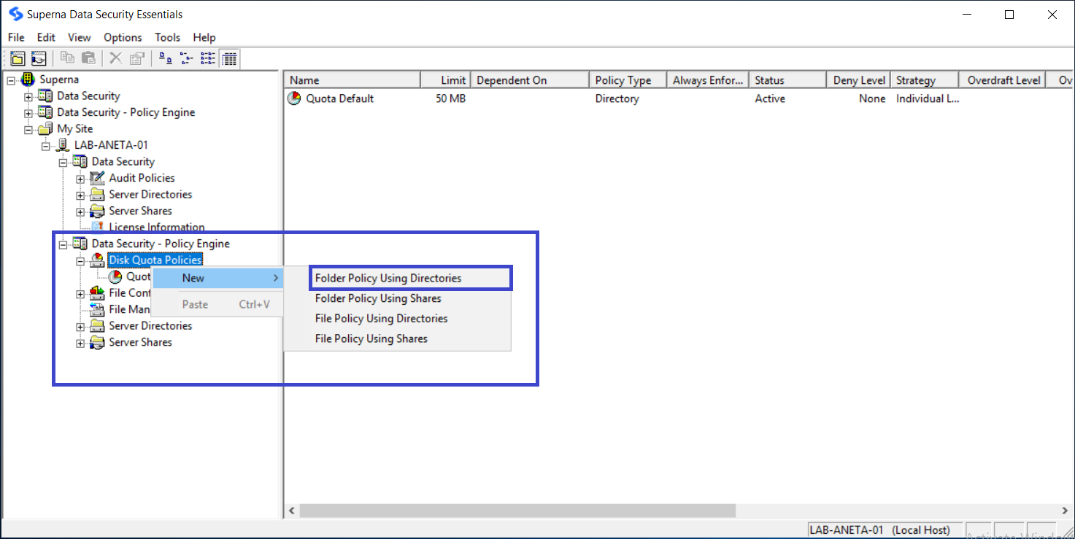Expand Server Shares under LAB-ANETA-01's Data Security
This screenshot has width=1075, height=539.
tap(80, 212)
